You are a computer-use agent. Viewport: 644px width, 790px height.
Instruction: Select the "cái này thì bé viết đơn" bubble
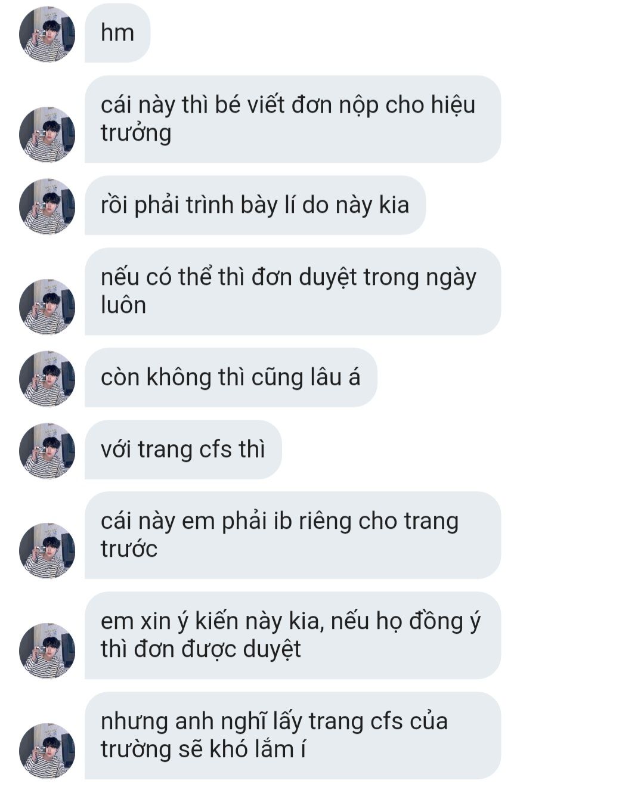tap(293, 119)
